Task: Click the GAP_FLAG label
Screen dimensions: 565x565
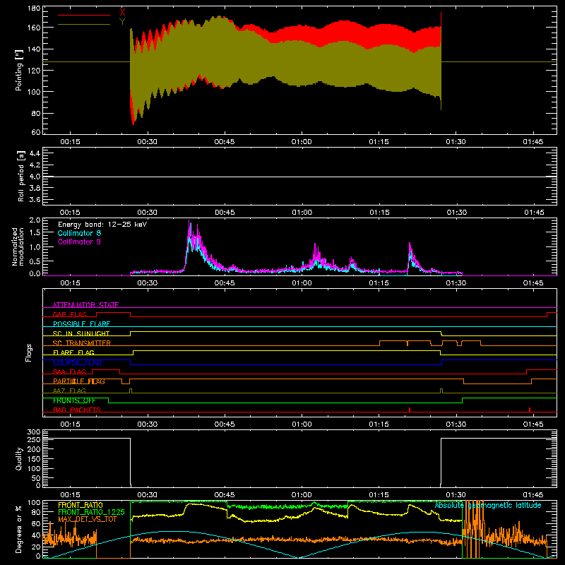Action: [69, 314]
